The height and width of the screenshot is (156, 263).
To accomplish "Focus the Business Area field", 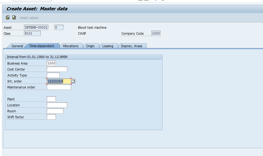I will (x=51, y=63).
